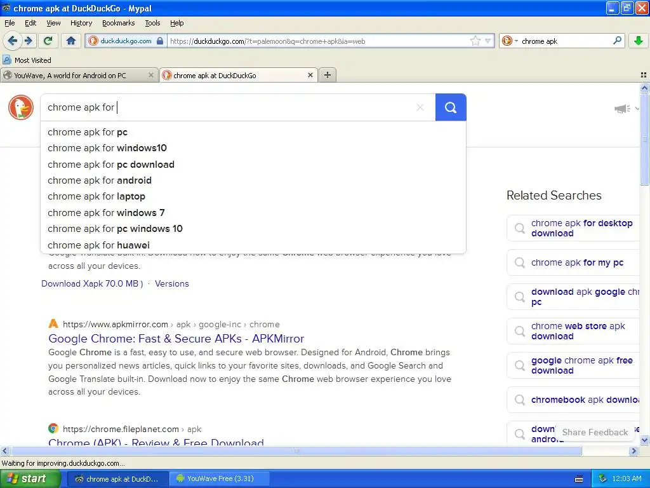This screenshot has width=650, height=488.
Task: Click the chrome apk at DuckD... taskbar button
Action: tap(118, 479)
